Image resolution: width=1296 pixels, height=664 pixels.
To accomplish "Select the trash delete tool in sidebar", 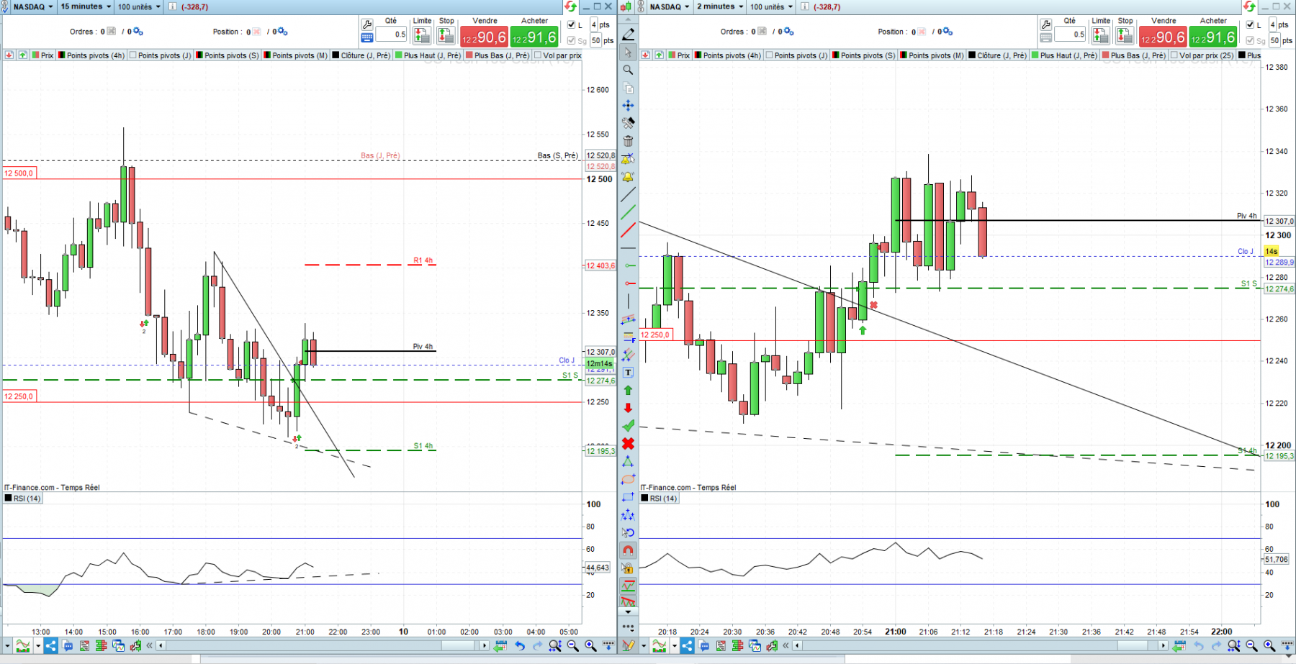I will 628,141.
